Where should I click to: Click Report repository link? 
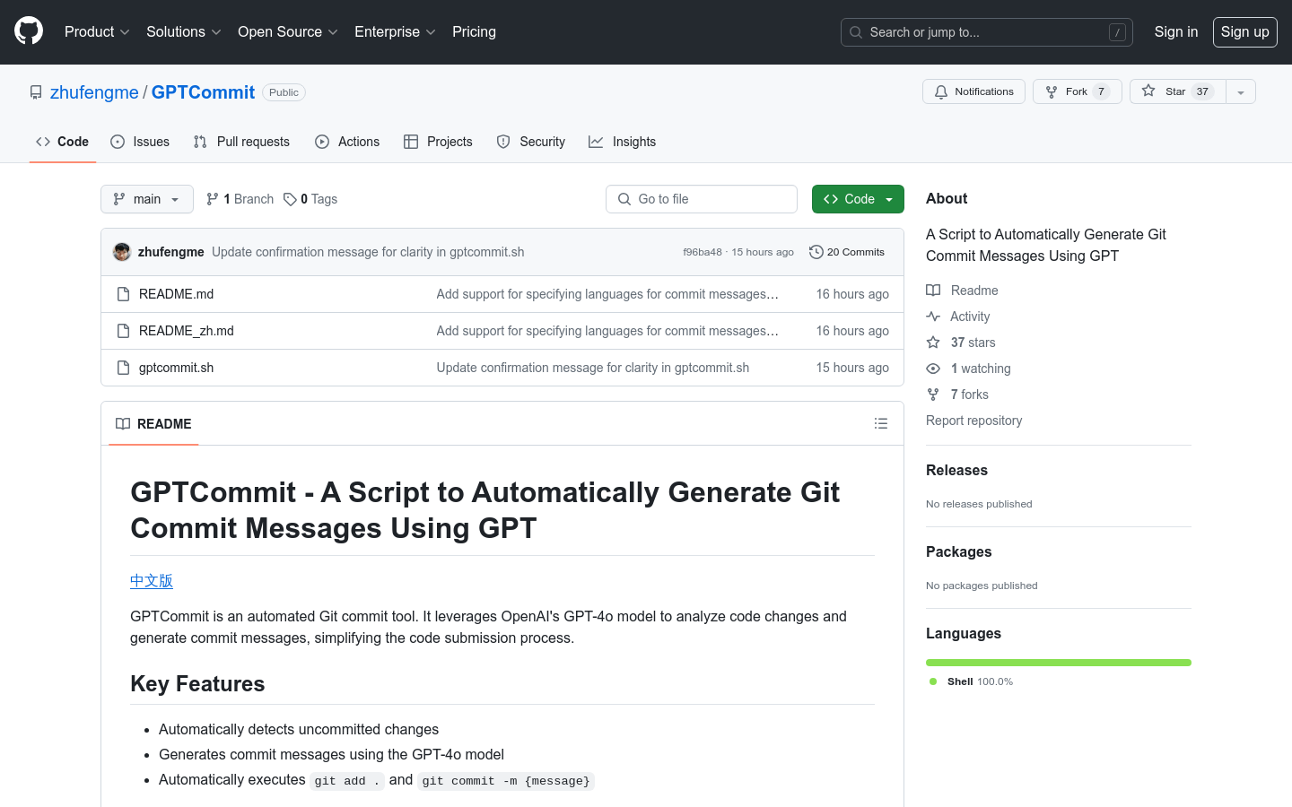click(x=974, y=421)
